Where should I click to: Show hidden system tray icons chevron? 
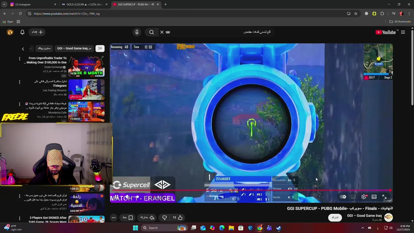coord(362,228)
